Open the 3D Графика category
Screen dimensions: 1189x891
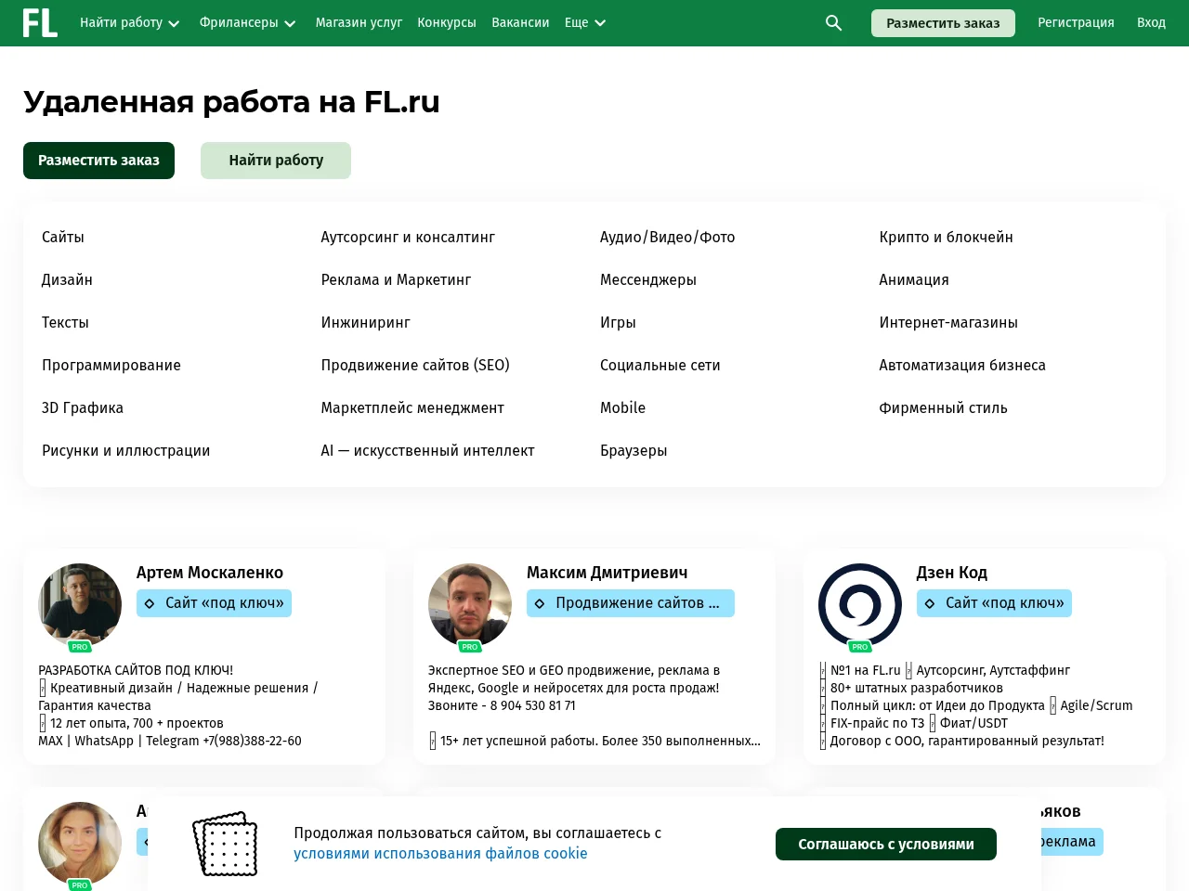coord(83,408)
